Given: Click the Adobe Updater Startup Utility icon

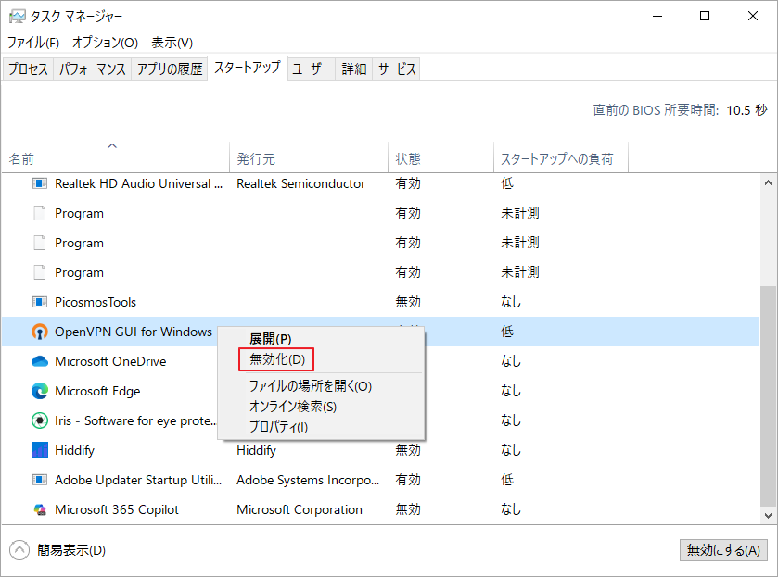Looking at the screenshot, I should [x=40, y=480].
